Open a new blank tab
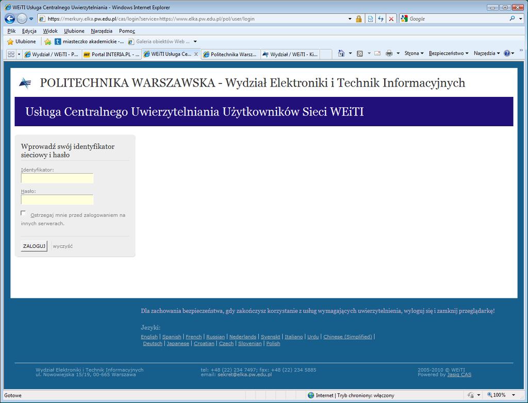 (326, 54)
